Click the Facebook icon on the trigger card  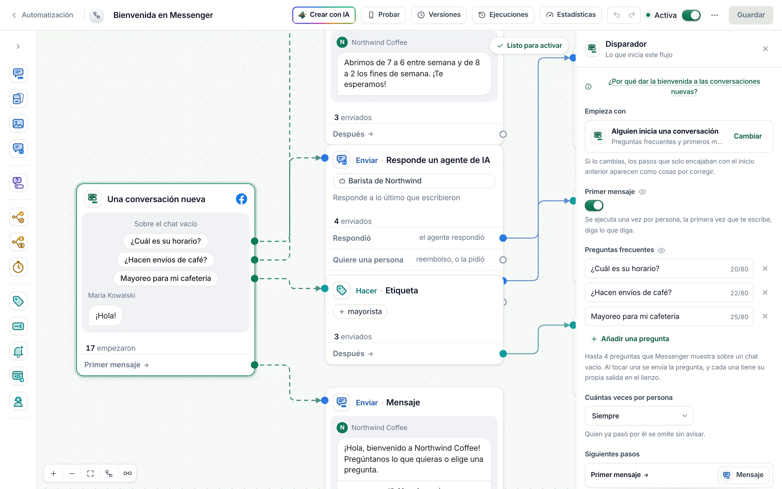pyautogui.click(x=241, y=199)
